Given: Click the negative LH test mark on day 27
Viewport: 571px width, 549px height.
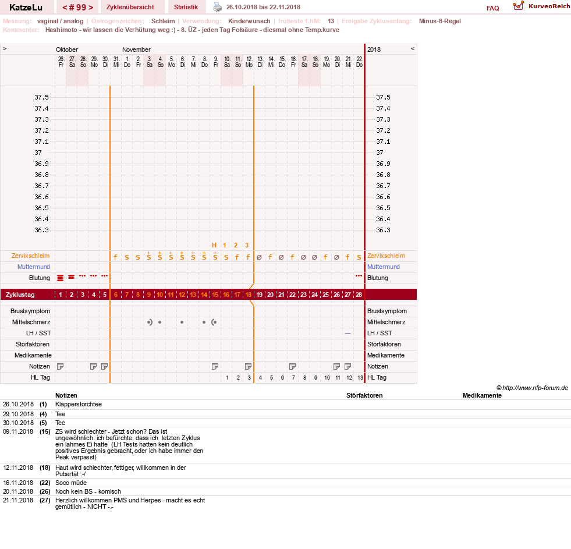Looking at the screenshot, I should coord(347,333).
